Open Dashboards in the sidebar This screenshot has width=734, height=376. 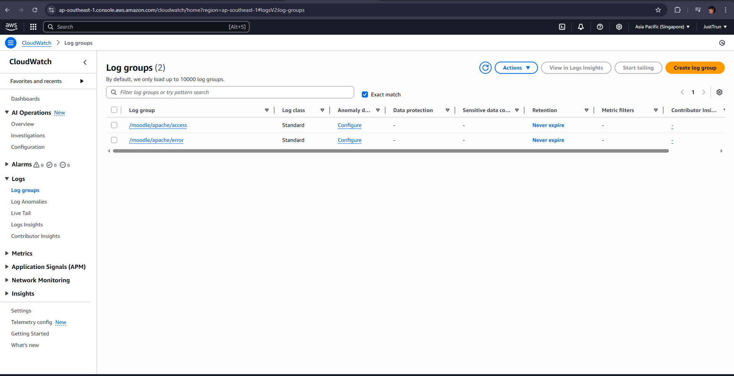point(25,99)
